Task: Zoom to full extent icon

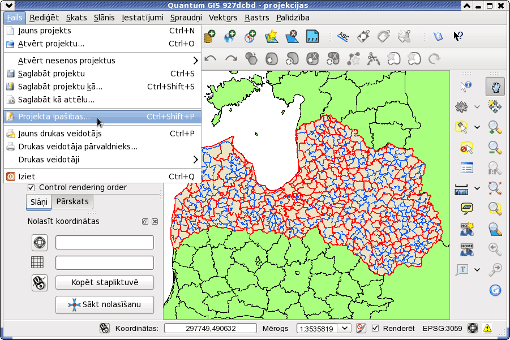Action: click(495, 188)
